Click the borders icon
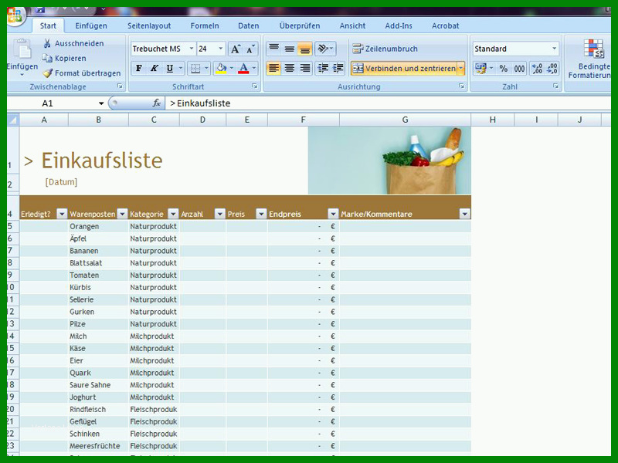Image resolution: width=618 pixels, height=463 pixels. pyautogui.click(x=195, y=69)
